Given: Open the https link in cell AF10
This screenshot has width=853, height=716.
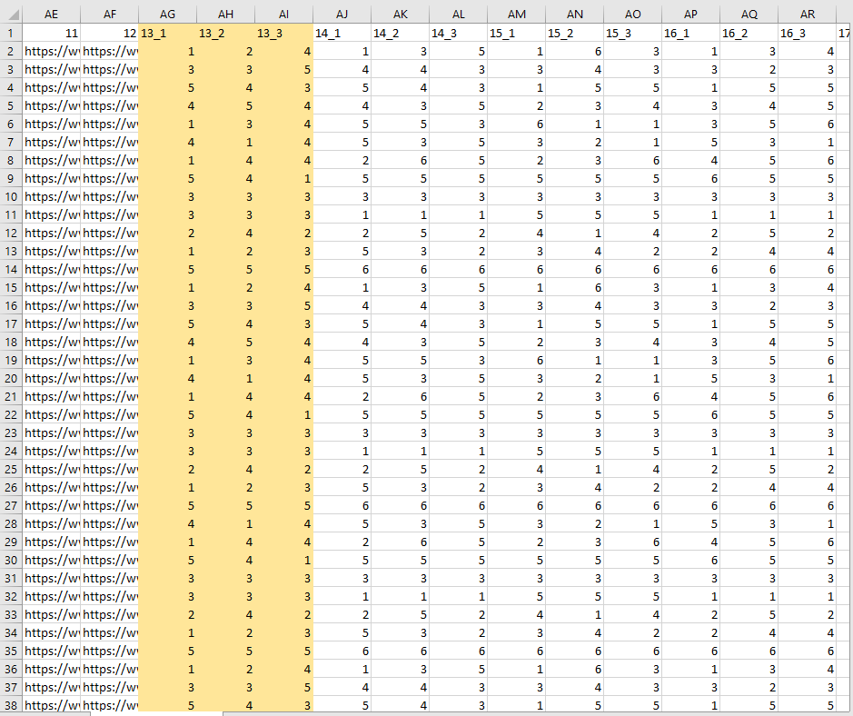Looking at the screenshot, I should [110, 197].
